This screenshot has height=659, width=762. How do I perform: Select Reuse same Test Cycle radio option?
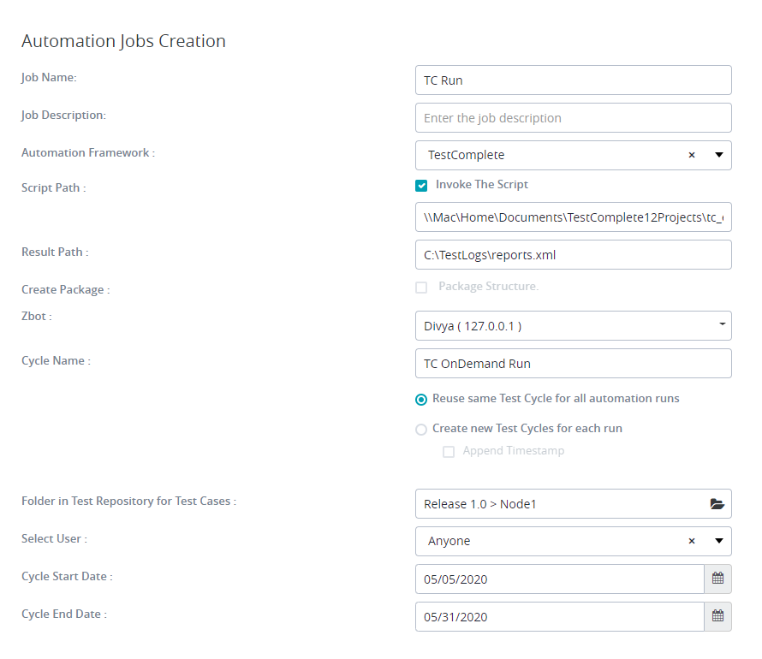(x=421, y=400)
